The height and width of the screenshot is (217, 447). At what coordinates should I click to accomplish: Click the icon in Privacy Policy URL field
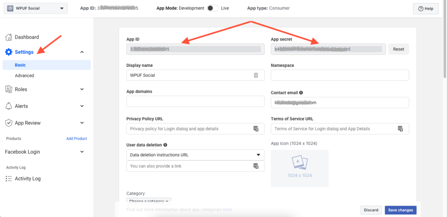tap(256, 129)
